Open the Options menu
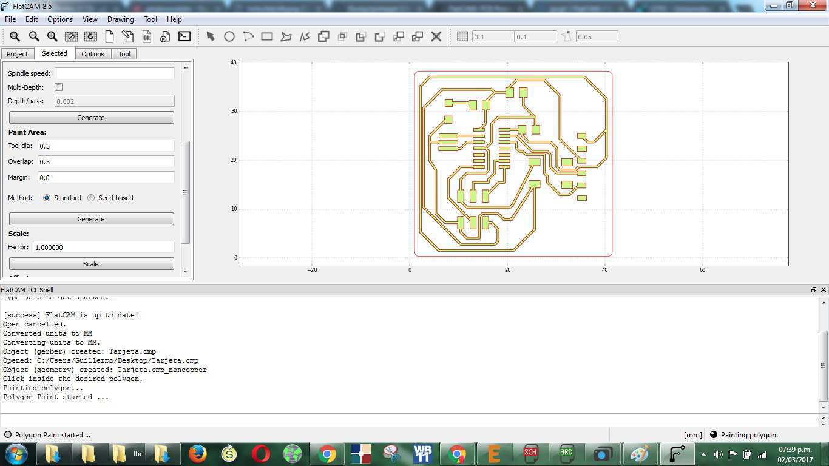The image size is (829, 466). coord(60,19)
